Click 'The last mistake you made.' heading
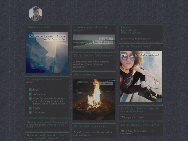 tap(90, 126)
